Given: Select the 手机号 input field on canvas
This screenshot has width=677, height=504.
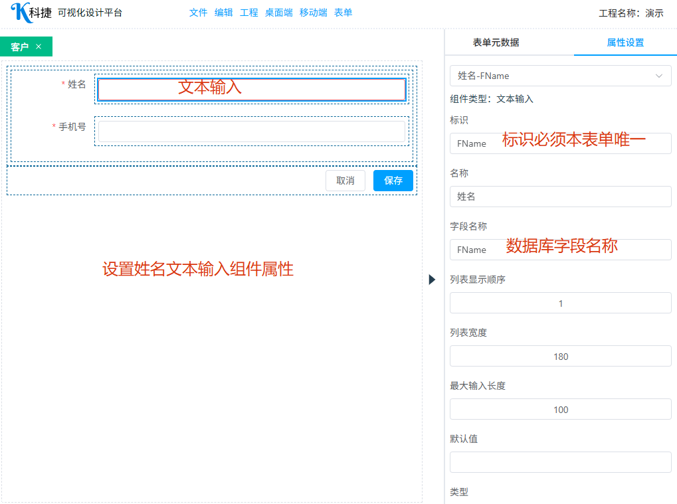Looking at the screenshot, I should tap(251, 131).
